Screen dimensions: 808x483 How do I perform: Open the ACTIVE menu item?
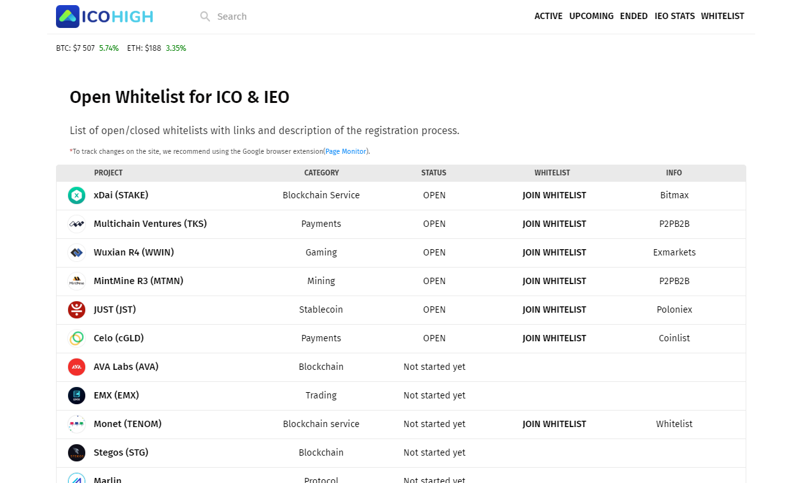(548, 17)
